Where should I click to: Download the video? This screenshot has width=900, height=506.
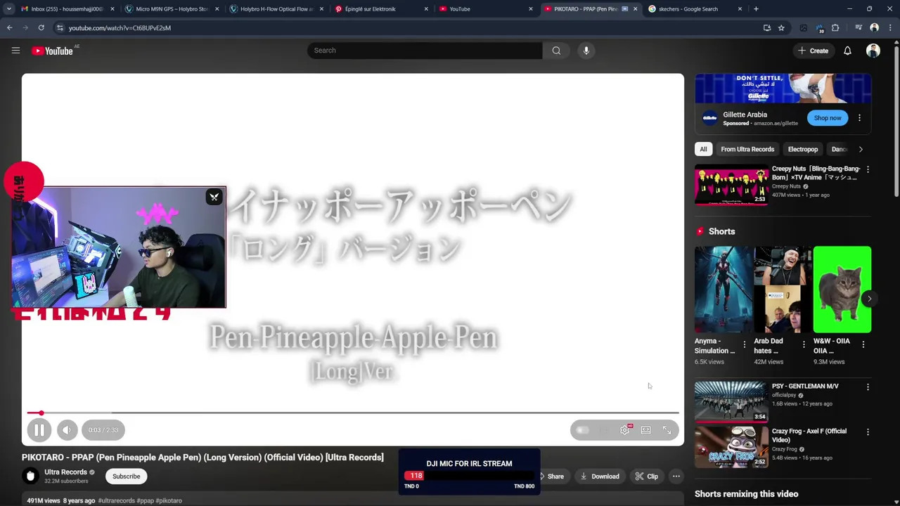600,476
